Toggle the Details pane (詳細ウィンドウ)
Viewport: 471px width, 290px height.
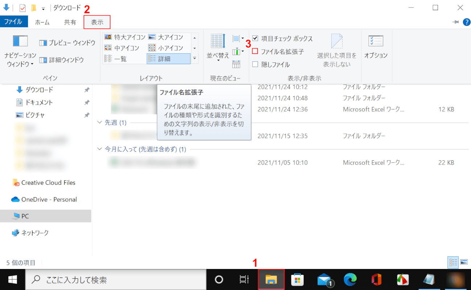pyautogui.click(x=62, y=60)
